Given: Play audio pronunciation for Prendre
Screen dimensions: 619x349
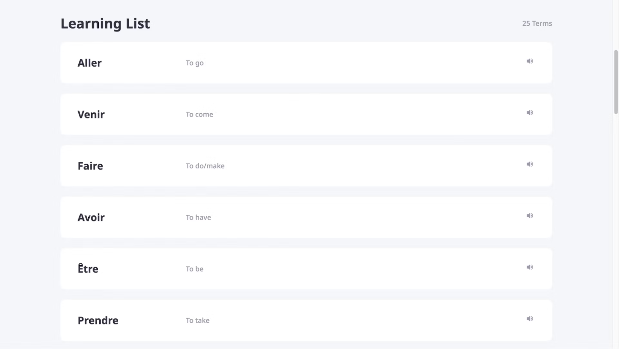Looking at the screenshot, I should pos(530,319).
